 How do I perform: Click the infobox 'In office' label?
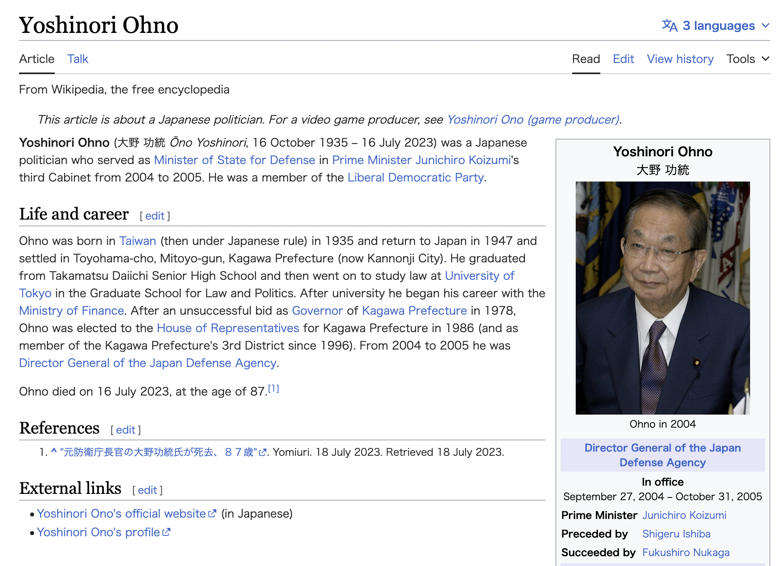(x=663, y=482)
